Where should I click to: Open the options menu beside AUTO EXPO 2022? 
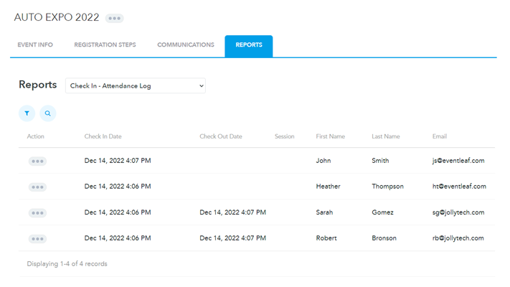pyautogui.click(x=114, y=18)
